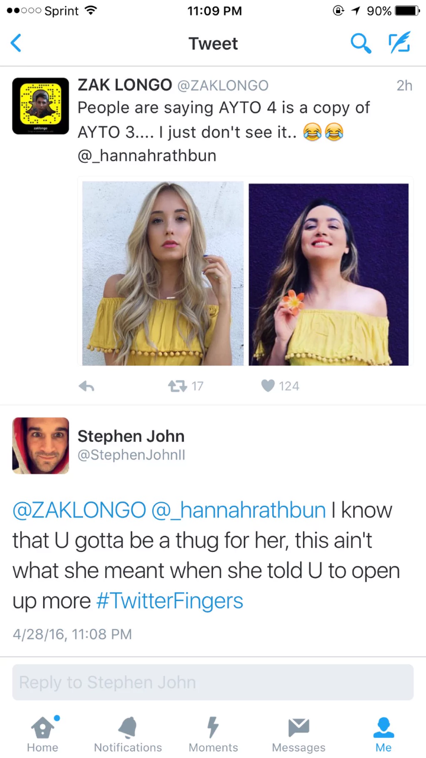Open the Moments tab

tap(213, 734)
